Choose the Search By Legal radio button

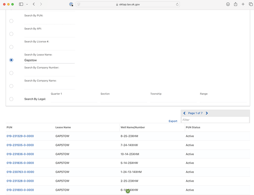11,99
